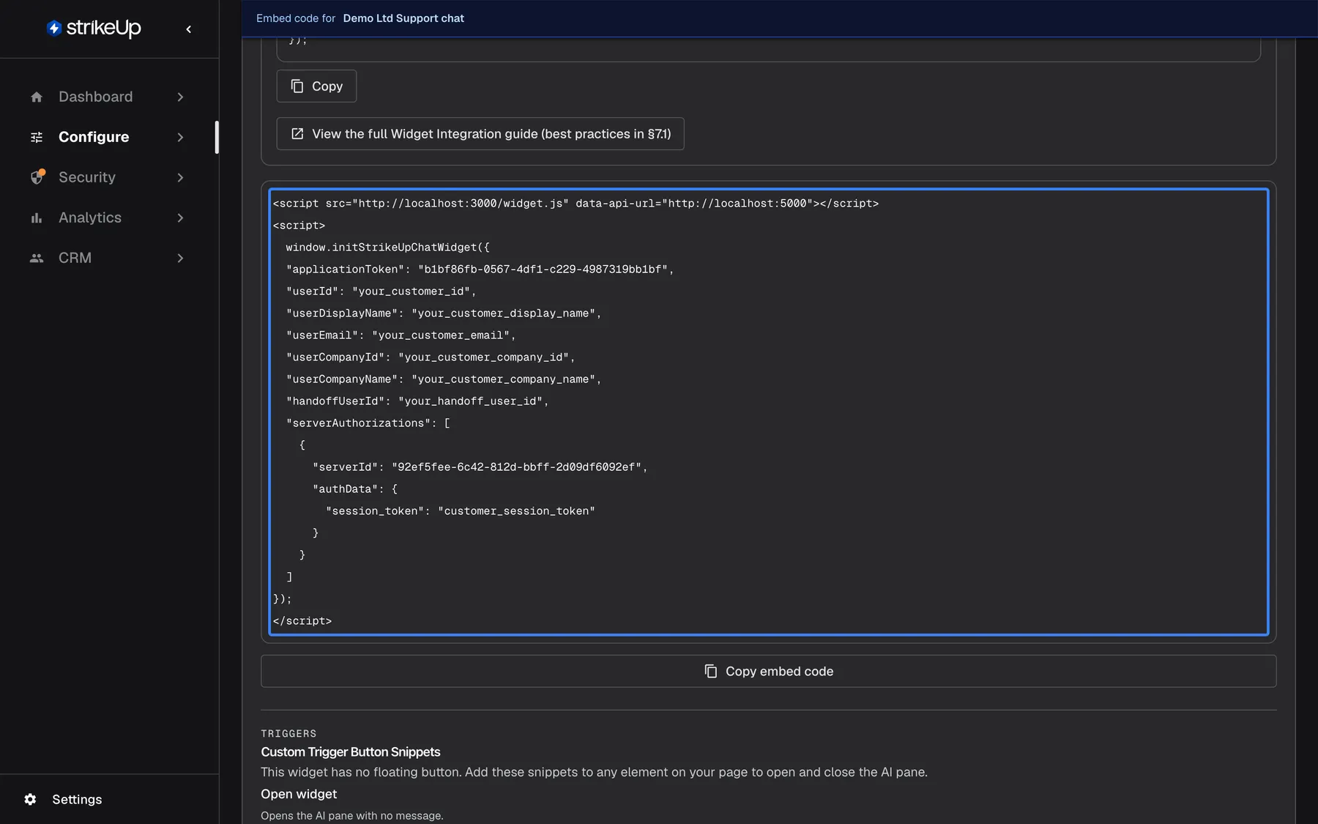Viewport: 1318px width, 824px height.
Task: Expand the CRM submenu chevron
Action: pyautogui.click(x=180, y=258)
